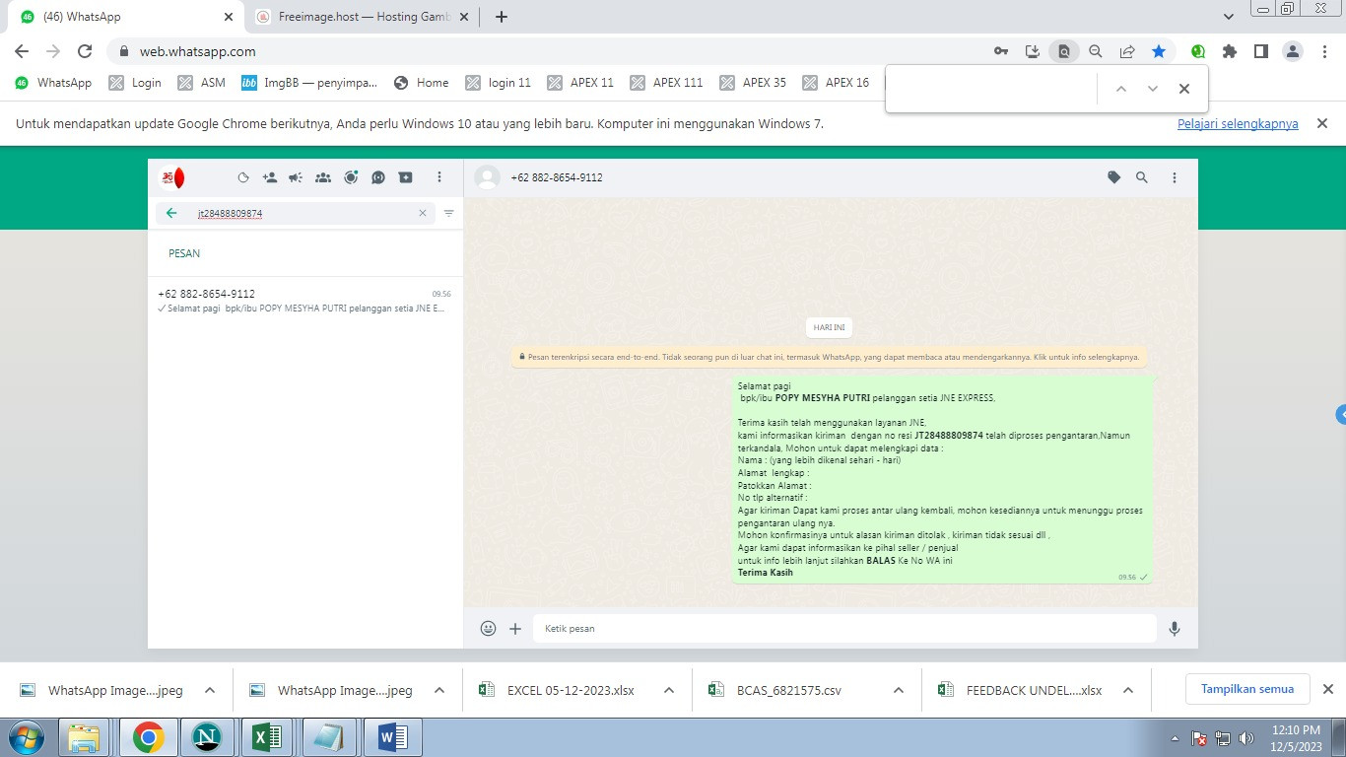This screenshot has width=1346, height=757.
Task: Close the find bar
Action: click(1184, 89)
